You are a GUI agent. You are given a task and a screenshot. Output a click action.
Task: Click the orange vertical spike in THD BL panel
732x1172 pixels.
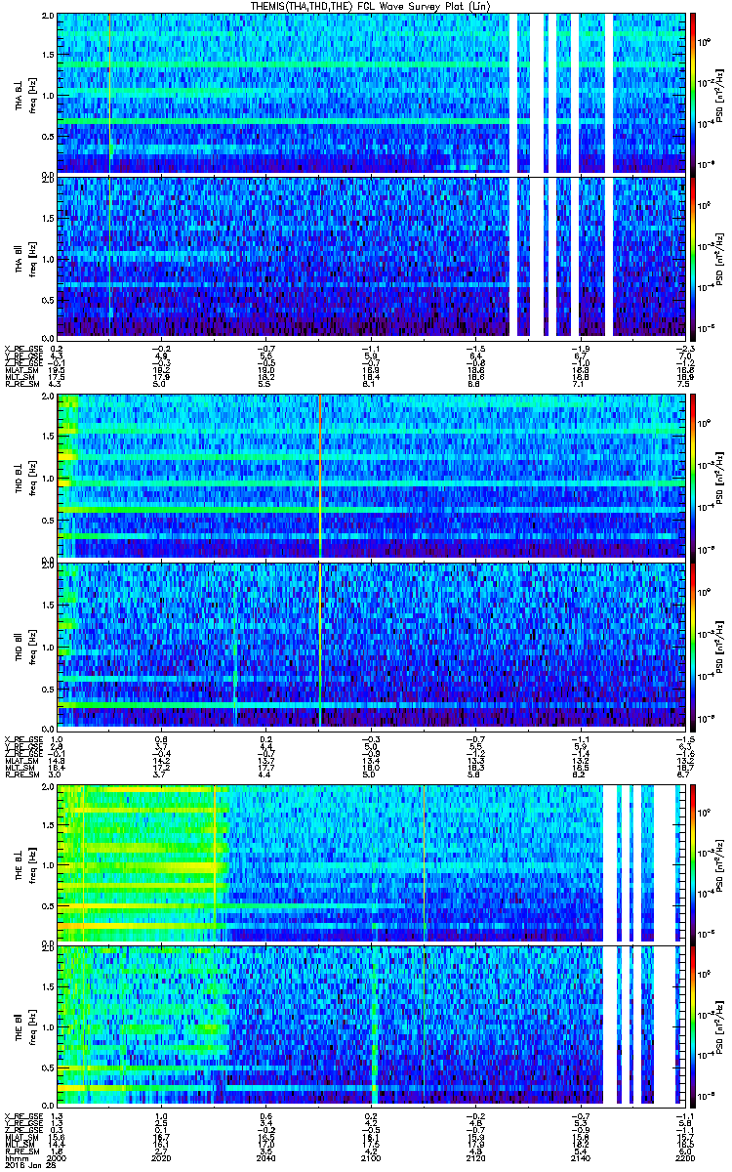[x=320, y=476]
